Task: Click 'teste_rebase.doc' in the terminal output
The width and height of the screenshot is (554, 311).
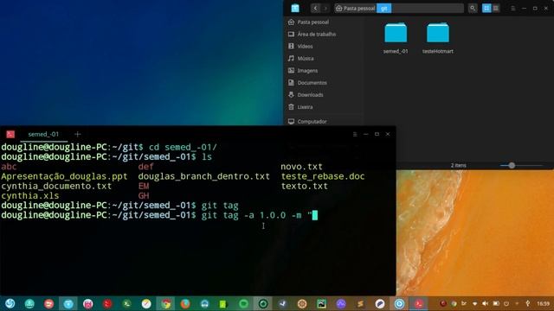Action: [x=323, y=176]
